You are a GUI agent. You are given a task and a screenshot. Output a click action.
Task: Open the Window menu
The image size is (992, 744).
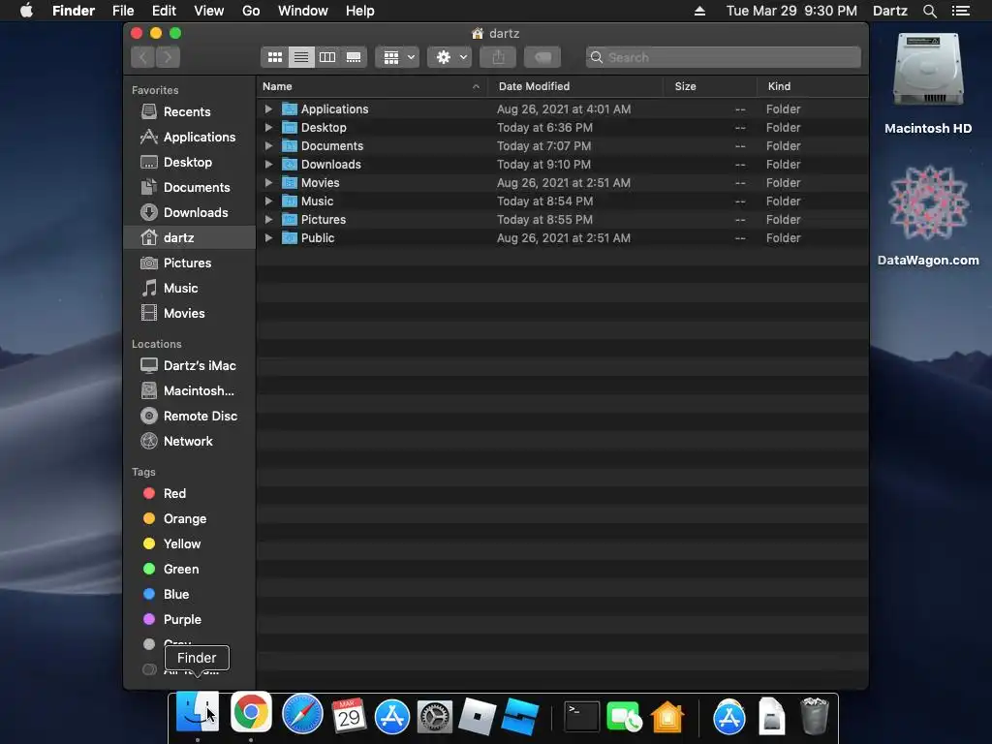point(303,11)
